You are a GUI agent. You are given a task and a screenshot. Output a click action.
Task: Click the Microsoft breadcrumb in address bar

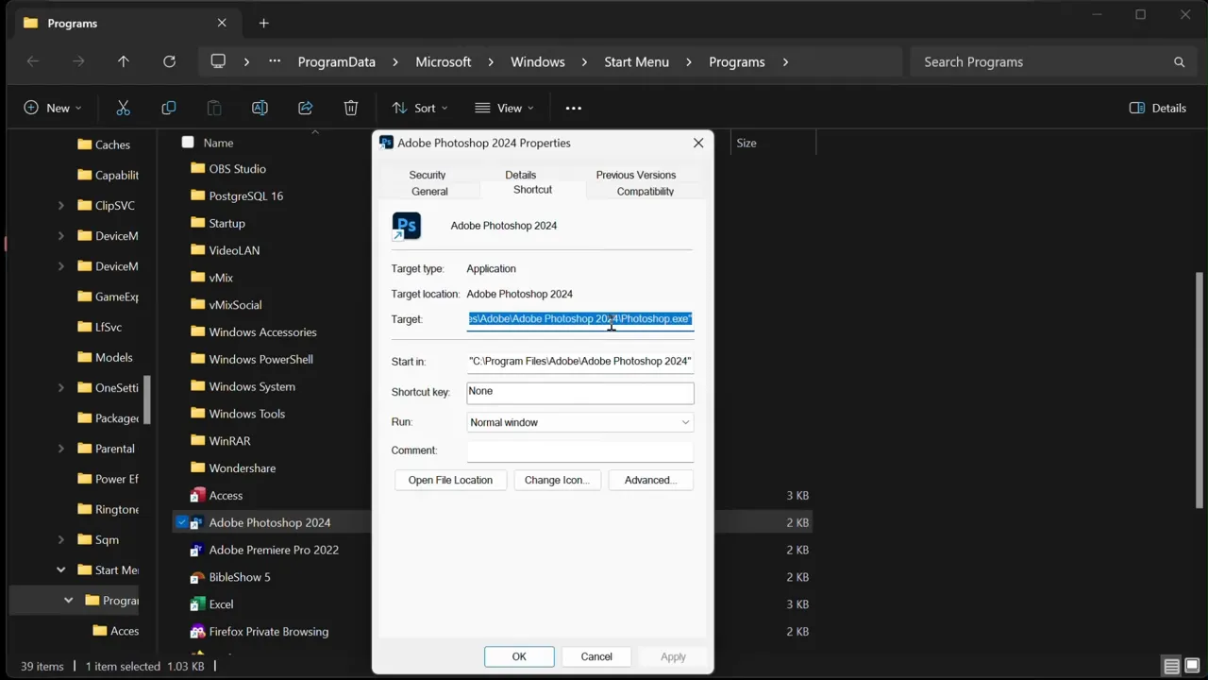(444, 62)
